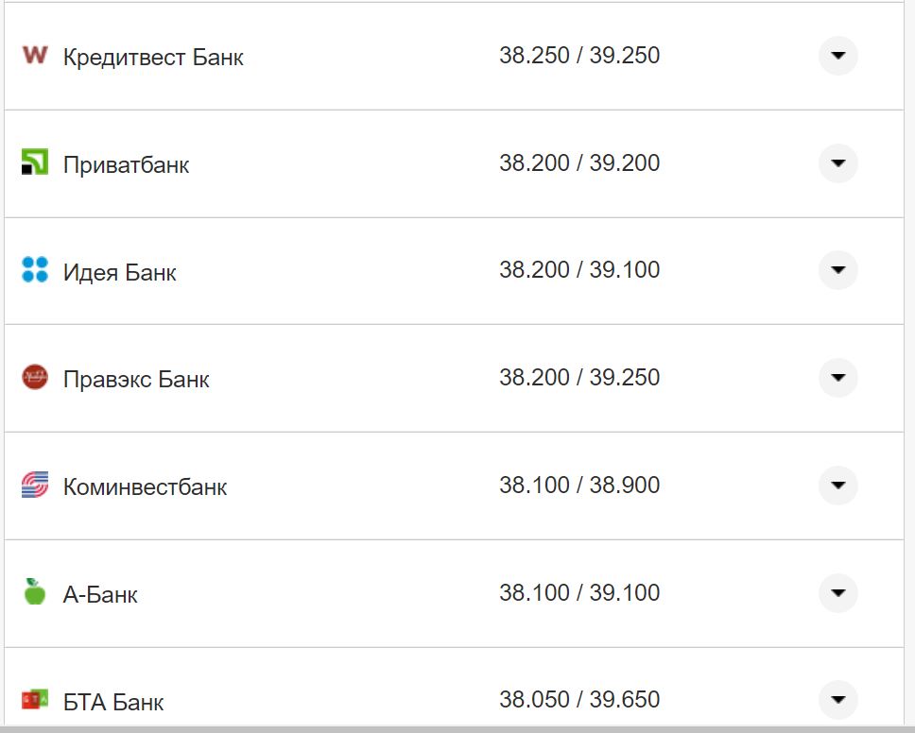Click the БТА Банк logo icon
The height and width of the screenshot is (733, 915).
click(34, 699)
